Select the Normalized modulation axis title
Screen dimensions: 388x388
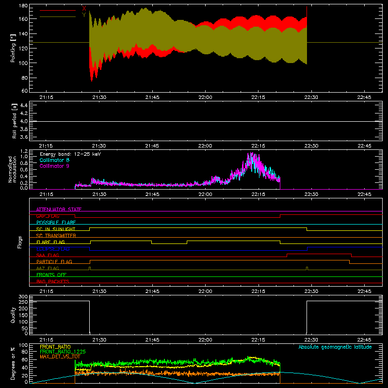click(12, 169)
